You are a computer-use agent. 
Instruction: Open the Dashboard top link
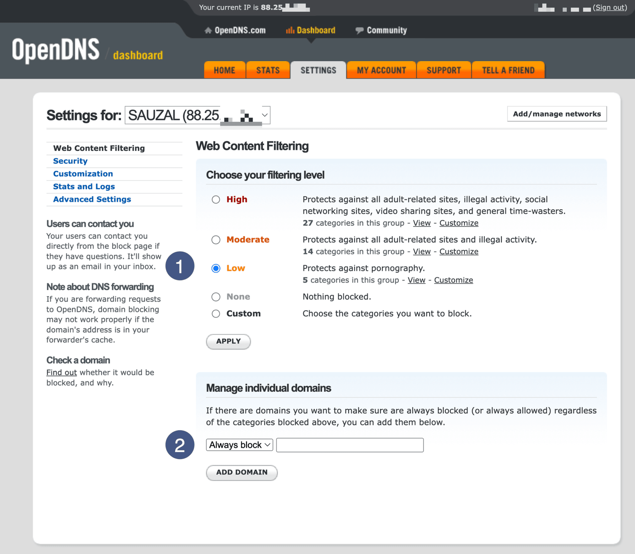pos(316,31)
